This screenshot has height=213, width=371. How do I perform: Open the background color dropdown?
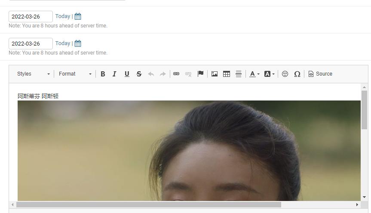pos(269,74)
